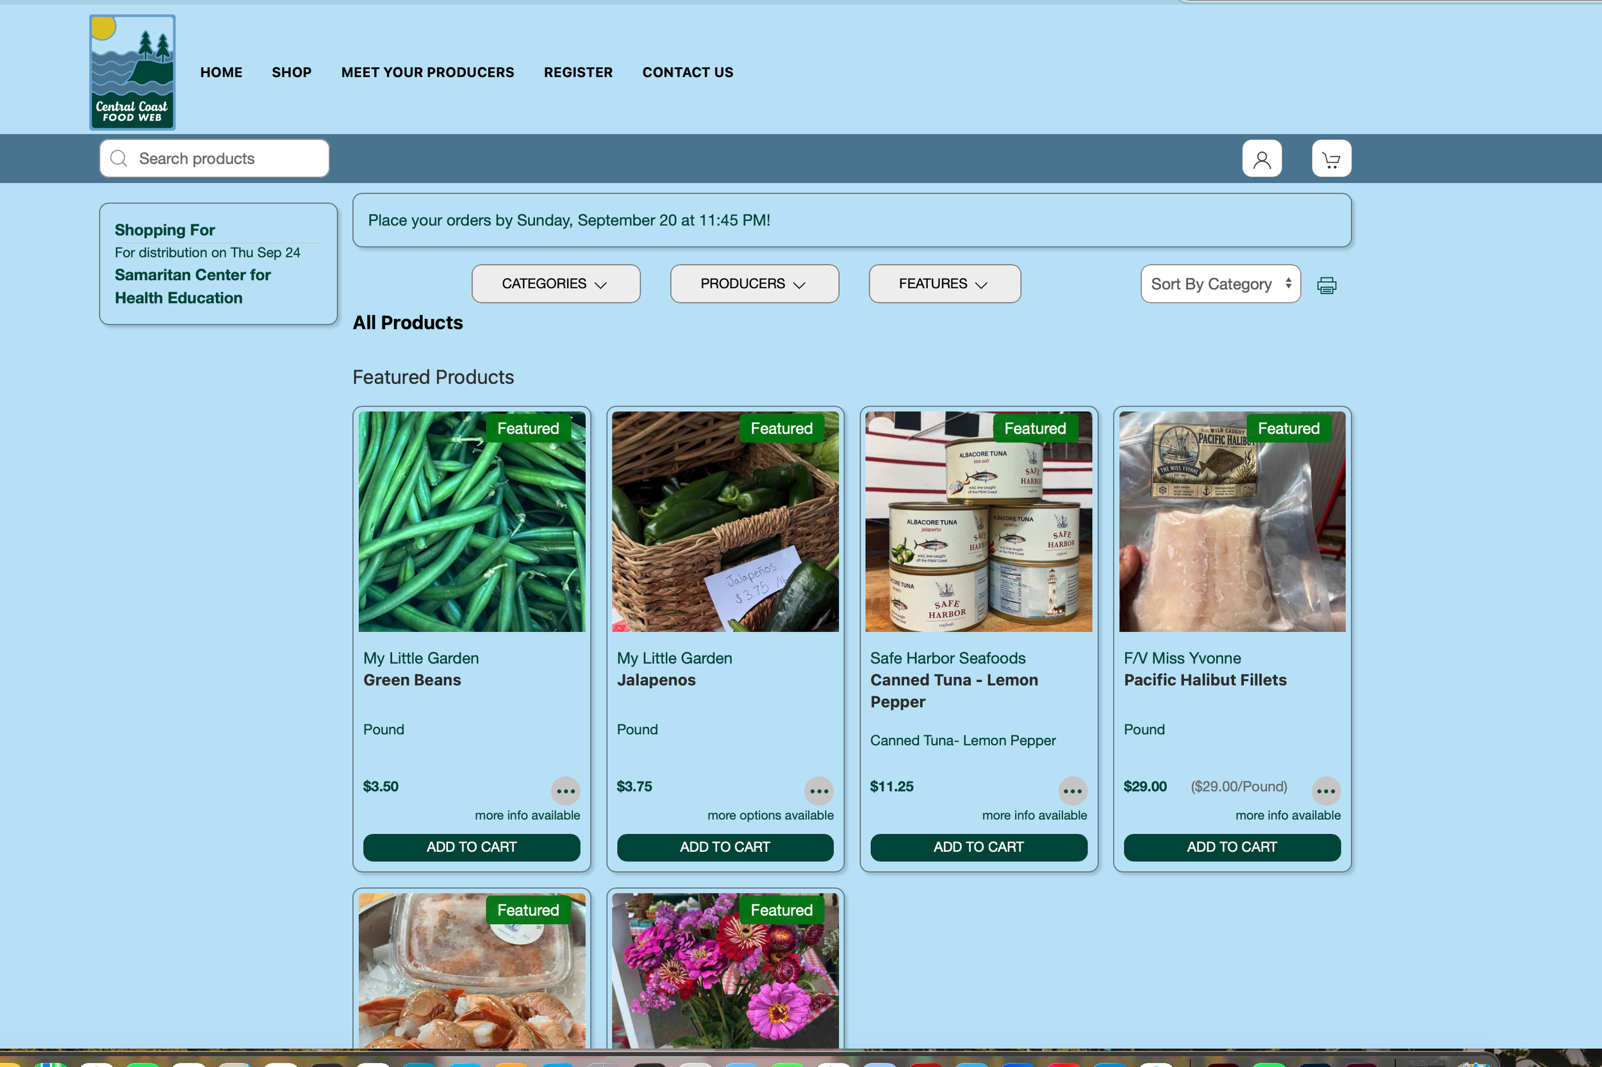Viewport: 1602px width, 1067px height.
Task: Open the REGISTER page
Action: pos(578,72)
